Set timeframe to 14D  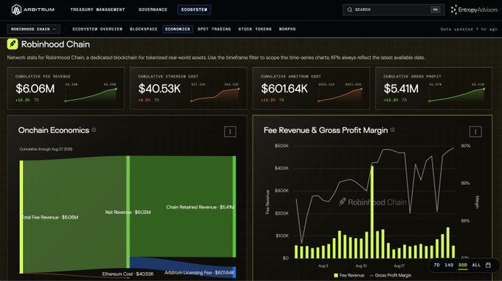pyautogui.click(x=449, y=265)
